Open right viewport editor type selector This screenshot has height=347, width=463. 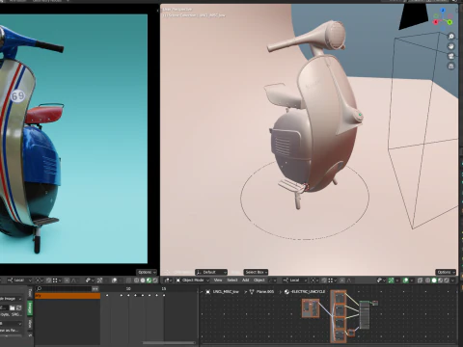(168, 280)
